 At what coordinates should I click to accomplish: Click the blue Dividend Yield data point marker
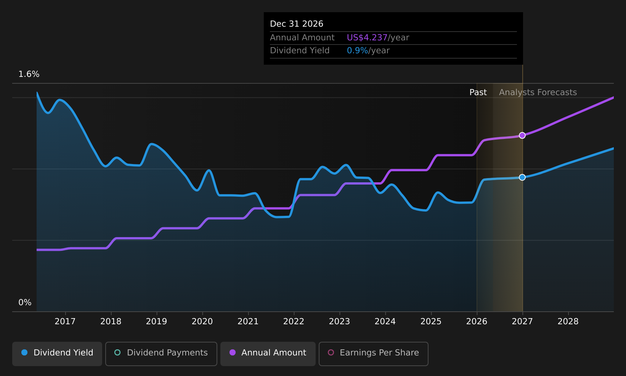coord(522,177)
